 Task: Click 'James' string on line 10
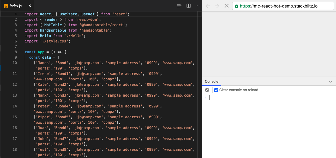[43, 63]
